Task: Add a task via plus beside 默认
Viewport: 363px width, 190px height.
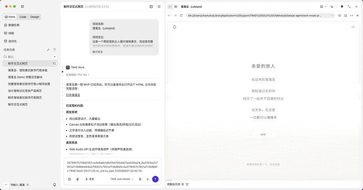Action: (x=54, y=57)
